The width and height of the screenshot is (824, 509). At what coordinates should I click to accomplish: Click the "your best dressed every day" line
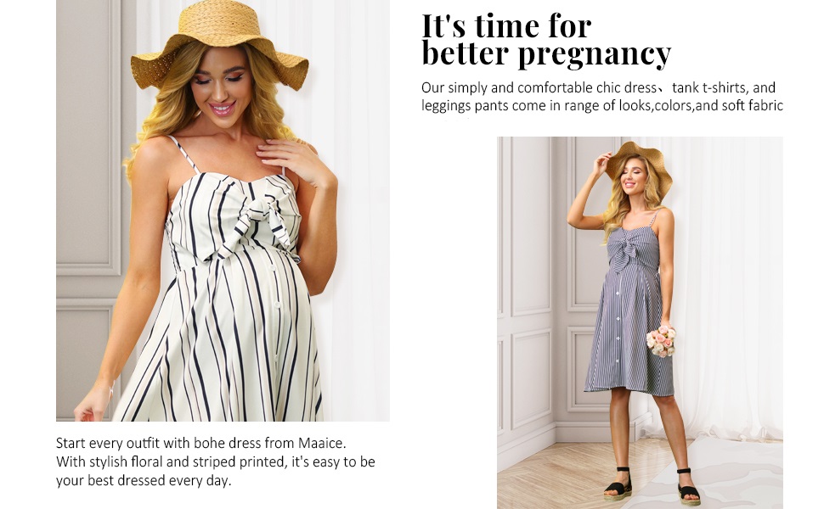144,481
